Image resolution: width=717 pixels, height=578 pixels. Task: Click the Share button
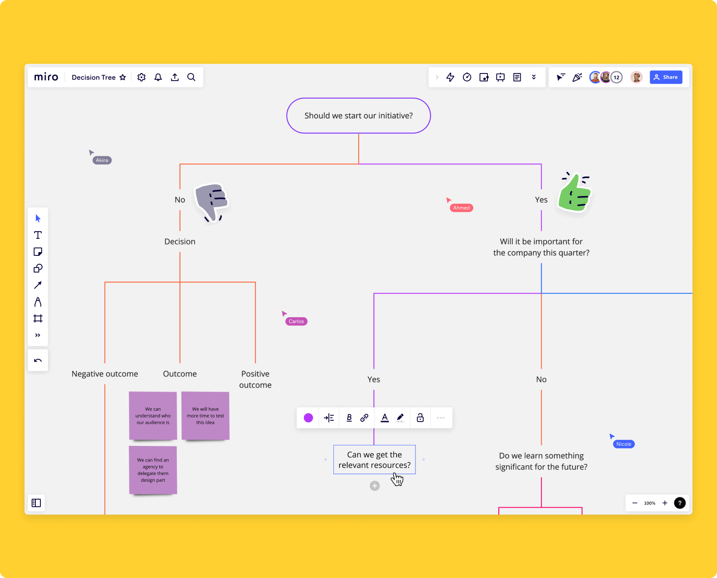[666, 77]
